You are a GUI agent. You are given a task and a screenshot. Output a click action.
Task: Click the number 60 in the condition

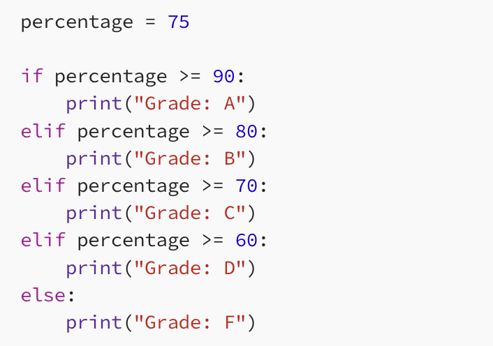(x=246, y=241)
